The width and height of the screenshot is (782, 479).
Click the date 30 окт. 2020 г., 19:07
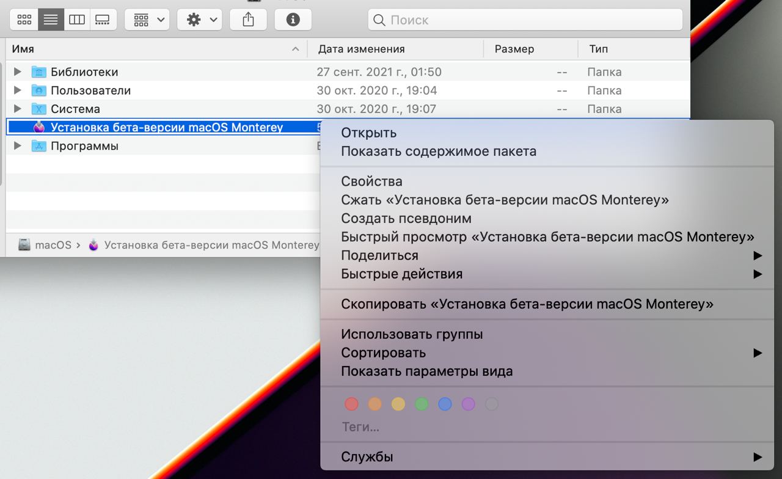(377, 109)
